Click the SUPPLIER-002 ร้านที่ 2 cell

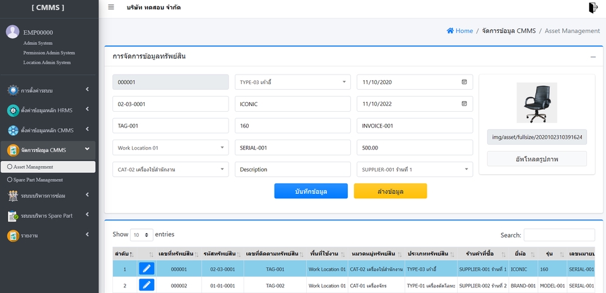tap(483, 285)
